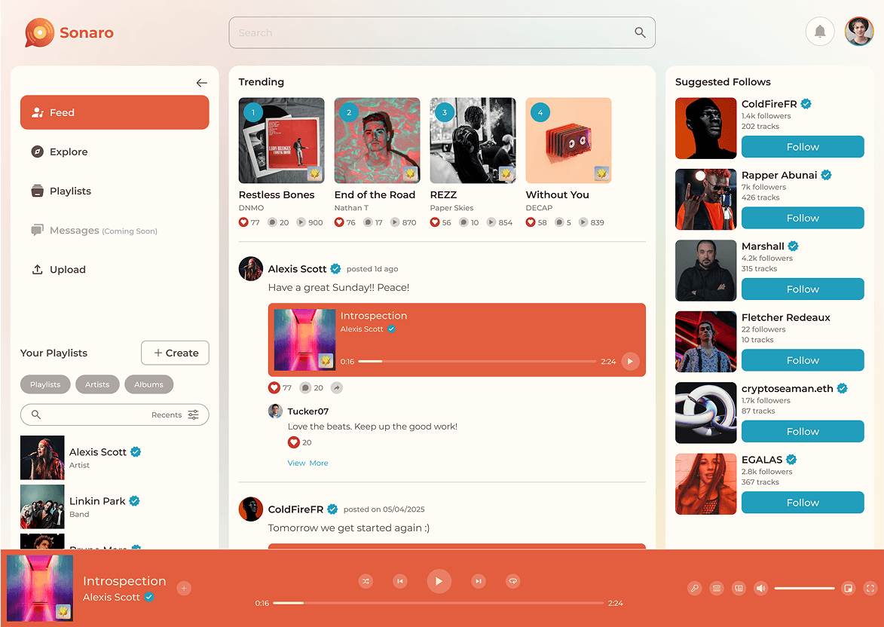Image resolution: width=884 pixels, height=627 pixels.
Task: Open Playlists in the sidebar
Action: 61,191
